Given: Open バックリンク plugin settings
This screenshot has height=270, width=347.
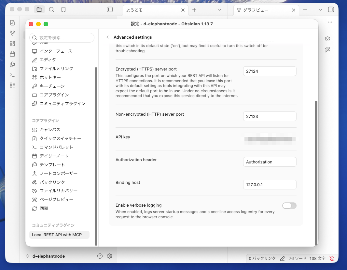Looking at the screenshot, I should click(59, 182).
